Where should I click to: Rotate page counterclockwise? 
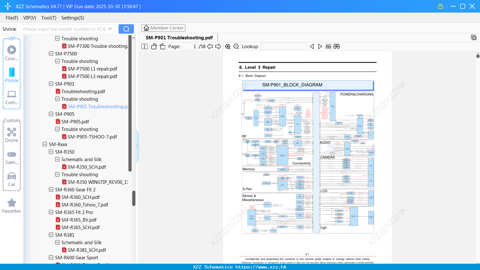click(154, 47)
